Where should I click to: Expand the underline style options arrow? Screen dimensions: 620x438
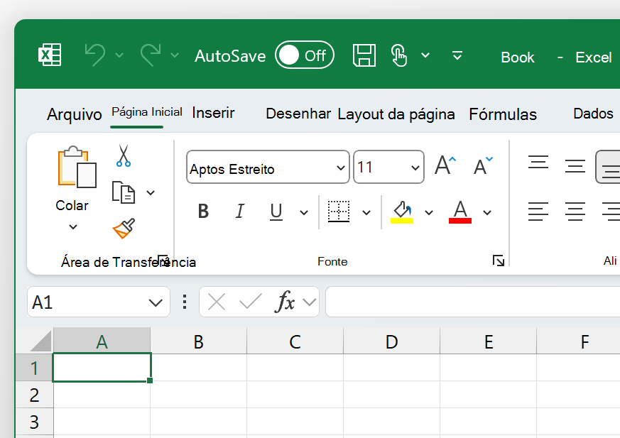point(304,213)
